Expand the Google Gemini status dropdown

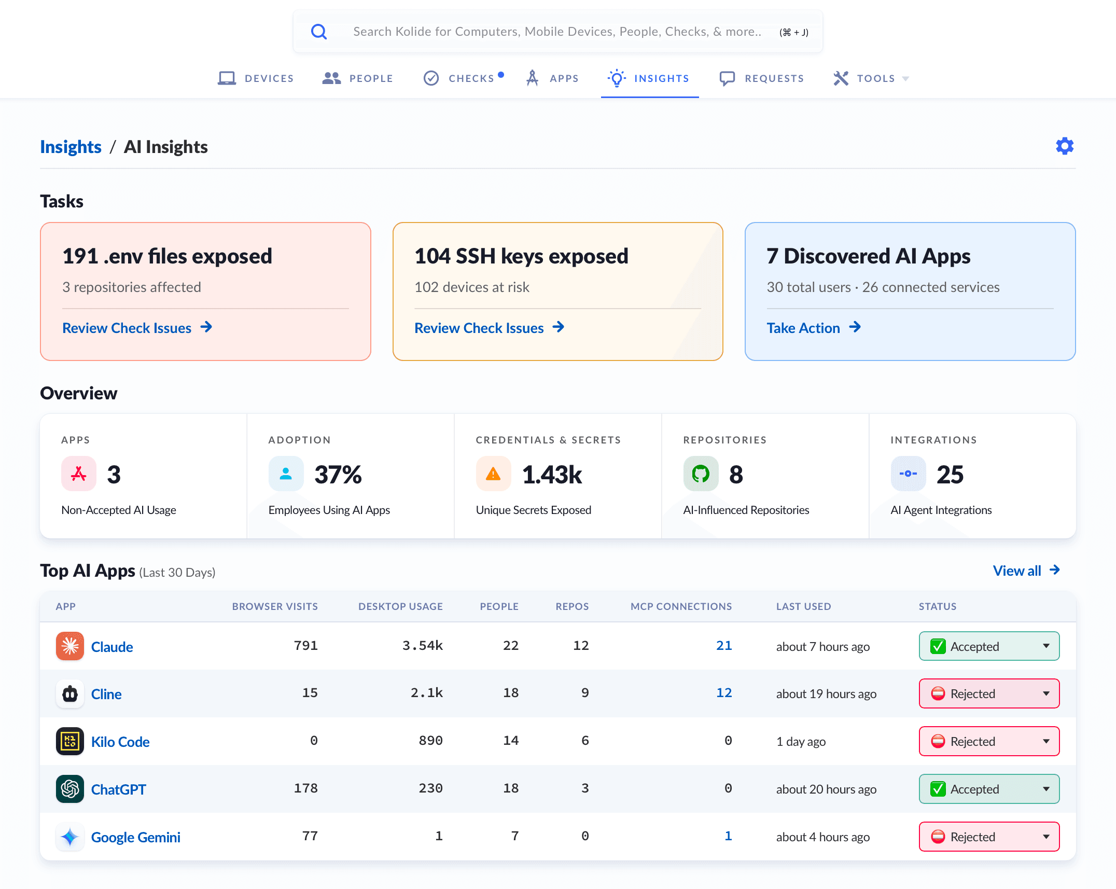tap(989, 837)
